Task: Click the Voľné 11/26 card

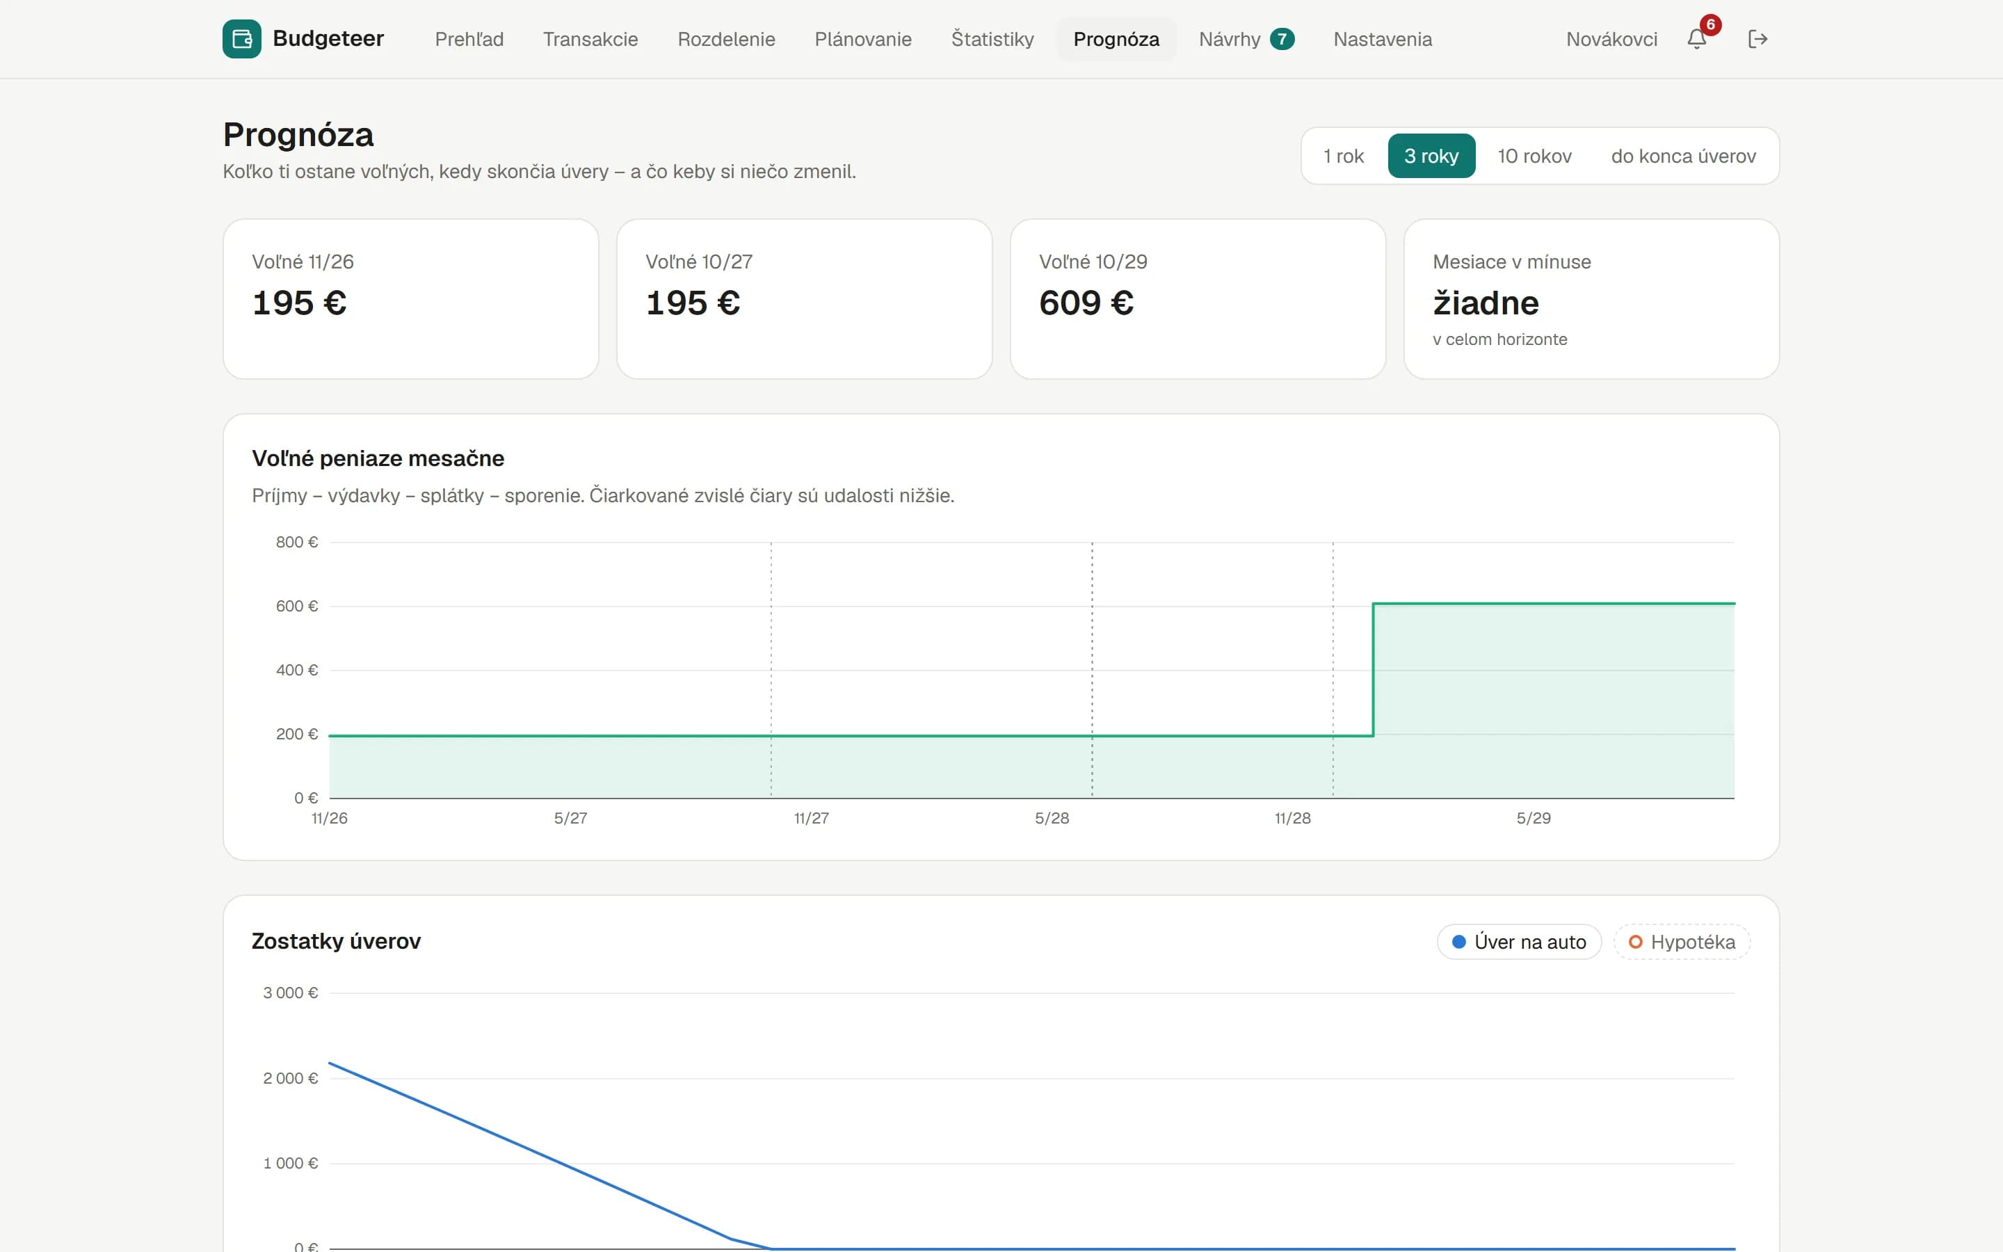Action: coord(410,299)
